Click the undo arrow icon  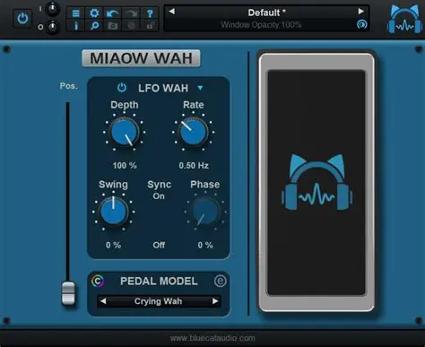[x=112, y=13]
